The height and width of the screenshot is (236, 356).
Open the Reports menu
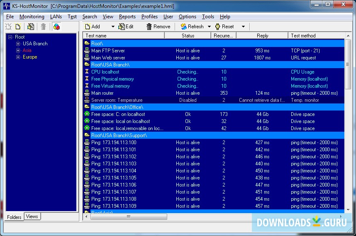(x=127, y=17)
